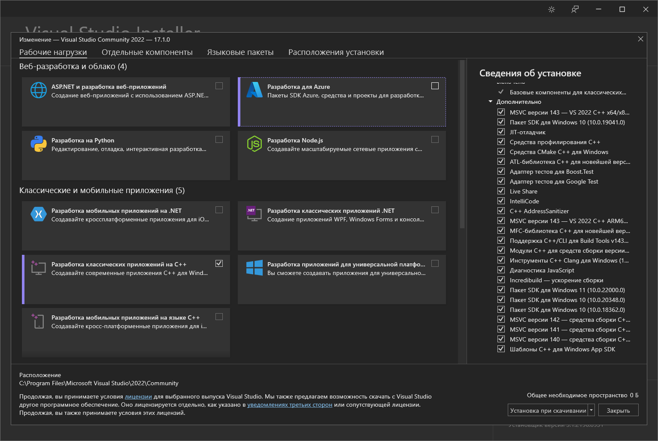Screen dimensions: 658x441
Task: Uncheck IntelliCode component checkbox
Action: tap(501, 201)
